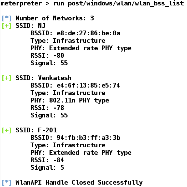
Task: Click the BSSID e8:de:27:86:be:0a value
Action: (x=88, y=33)
